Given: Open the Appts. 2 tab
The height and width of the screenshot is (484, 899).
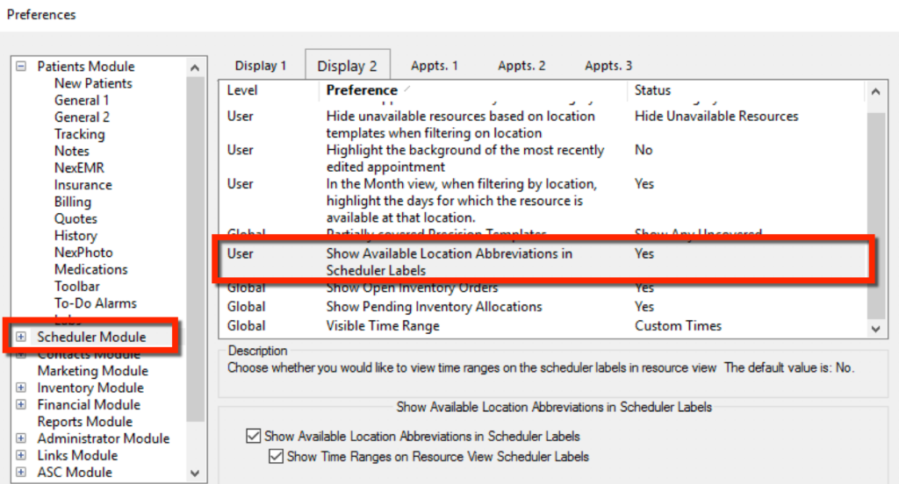Looking at the screenshot, I should click(x=521, y=66).
